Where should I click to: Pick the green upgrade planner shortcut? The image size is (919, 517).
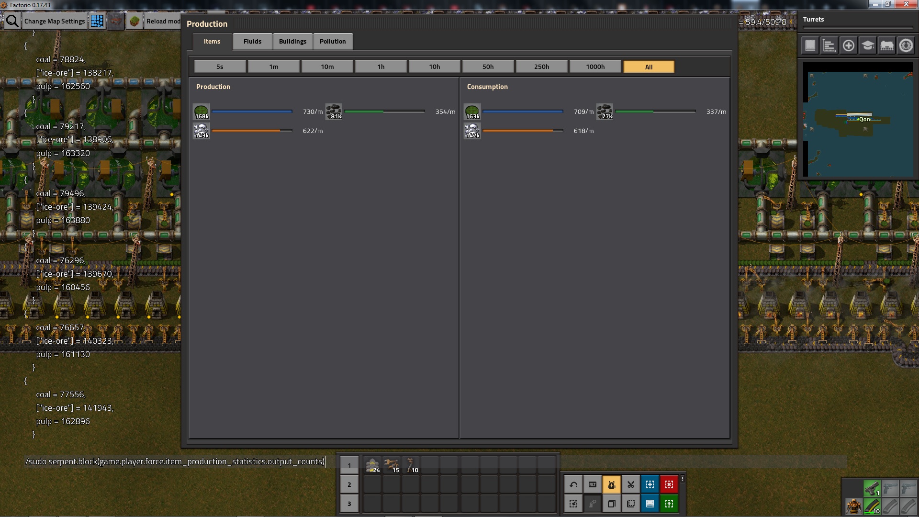click(669, 504)
